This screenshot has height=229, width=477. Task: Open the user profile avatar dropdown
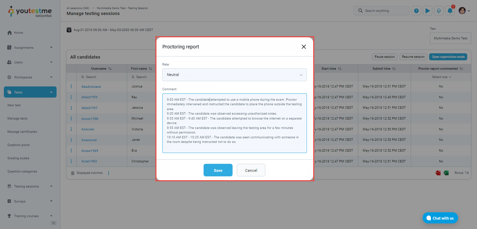point(464,11)
